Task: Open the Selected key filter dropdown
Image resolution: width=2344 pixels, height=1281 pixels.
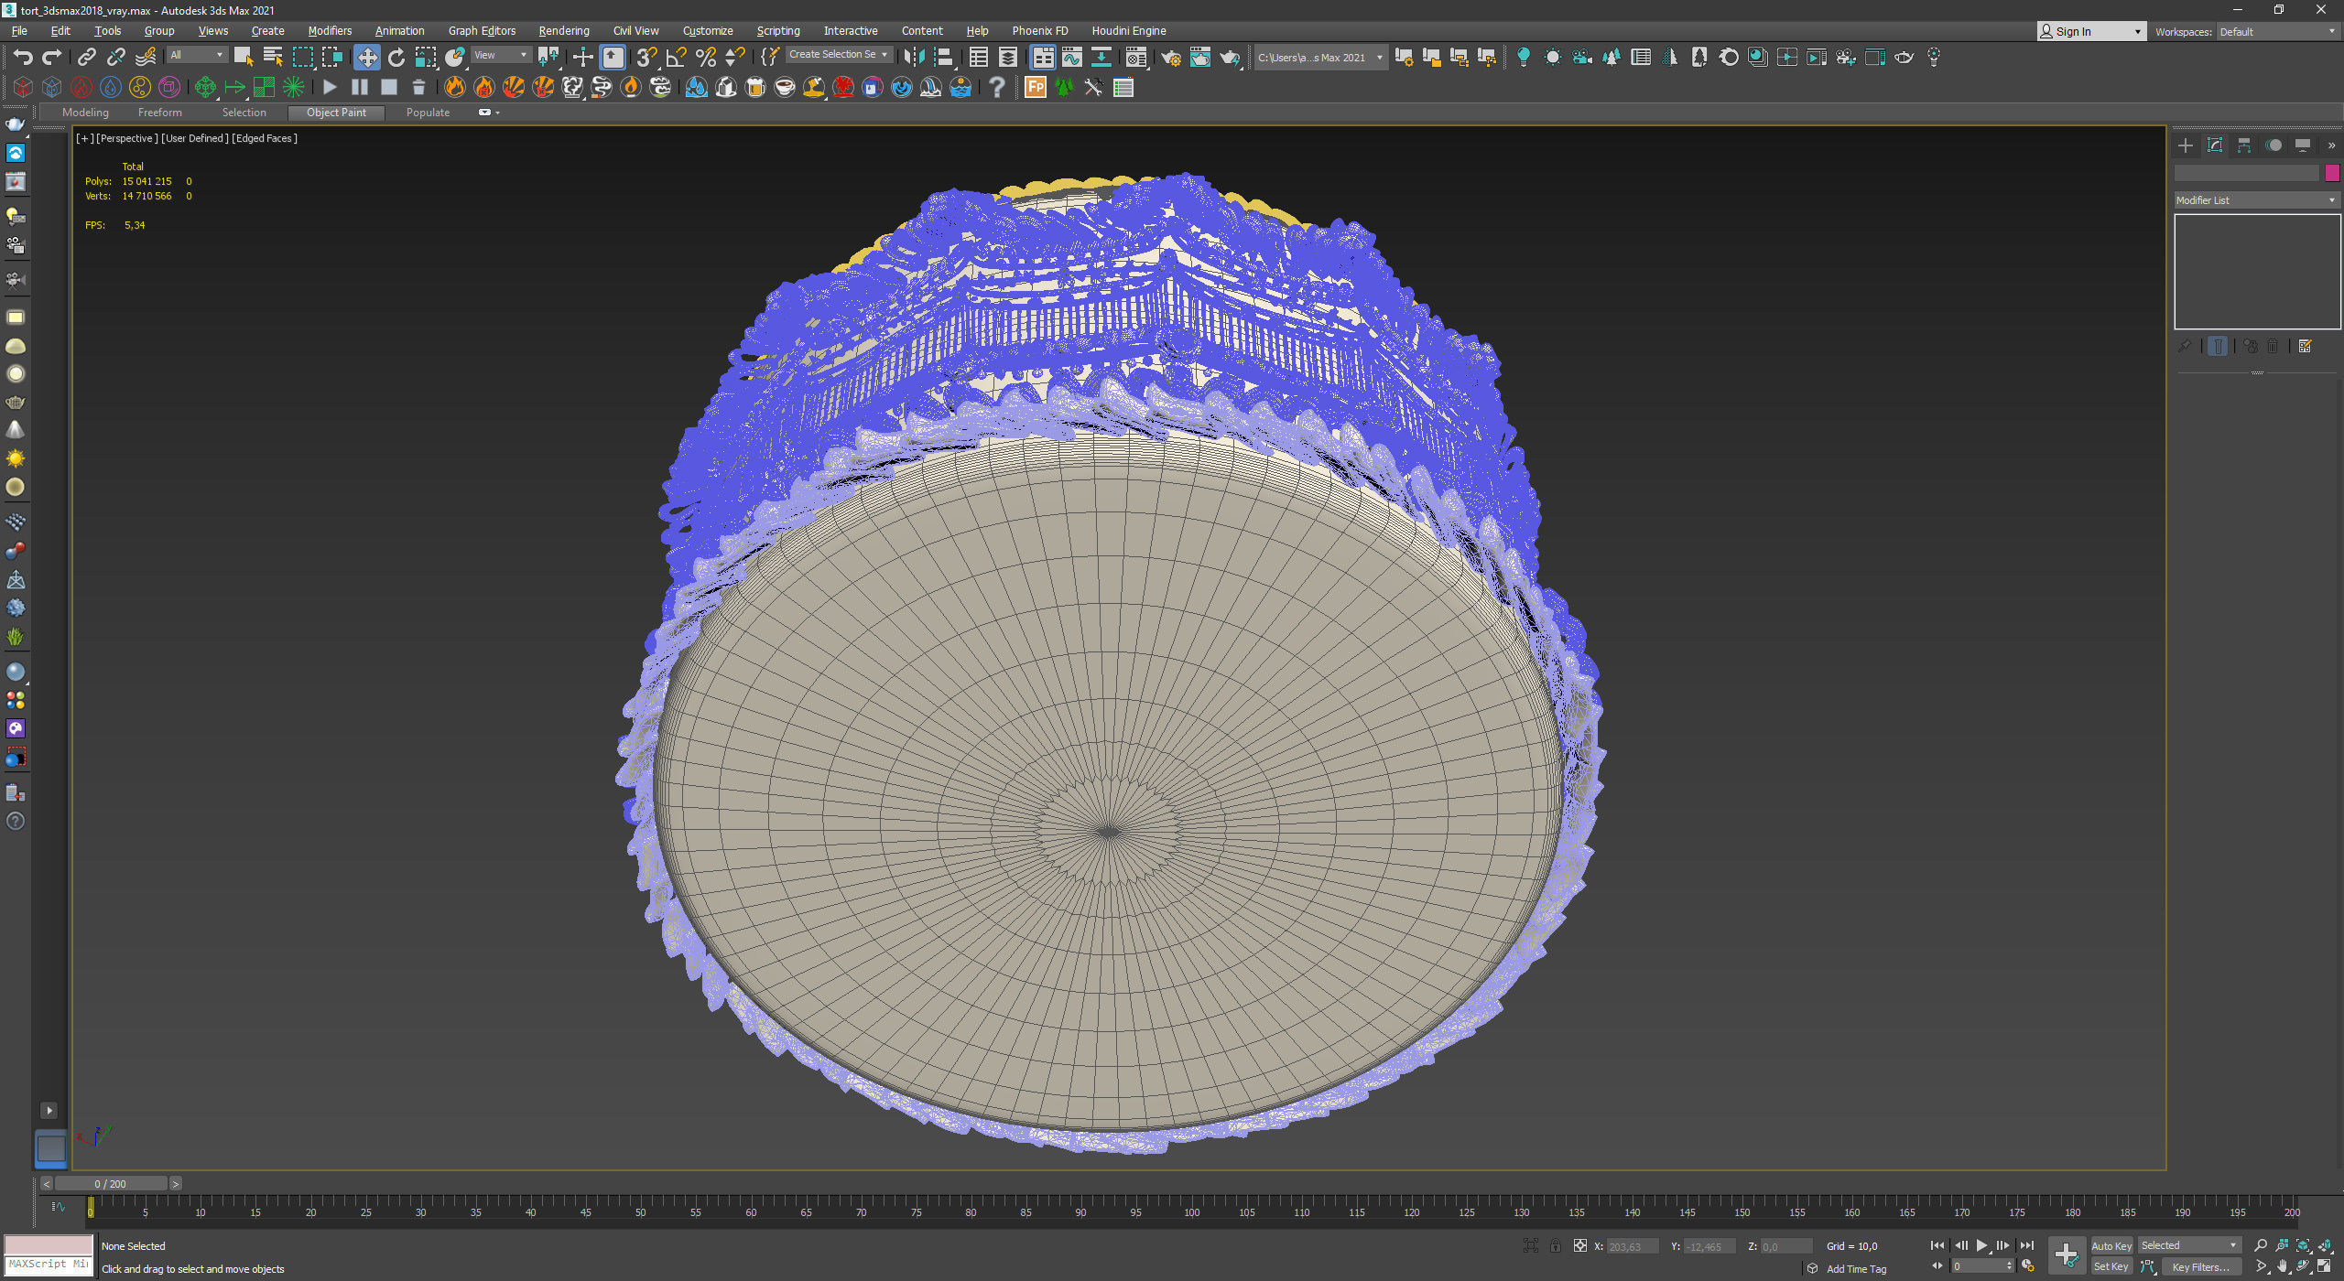Action: [2188, 1245]
